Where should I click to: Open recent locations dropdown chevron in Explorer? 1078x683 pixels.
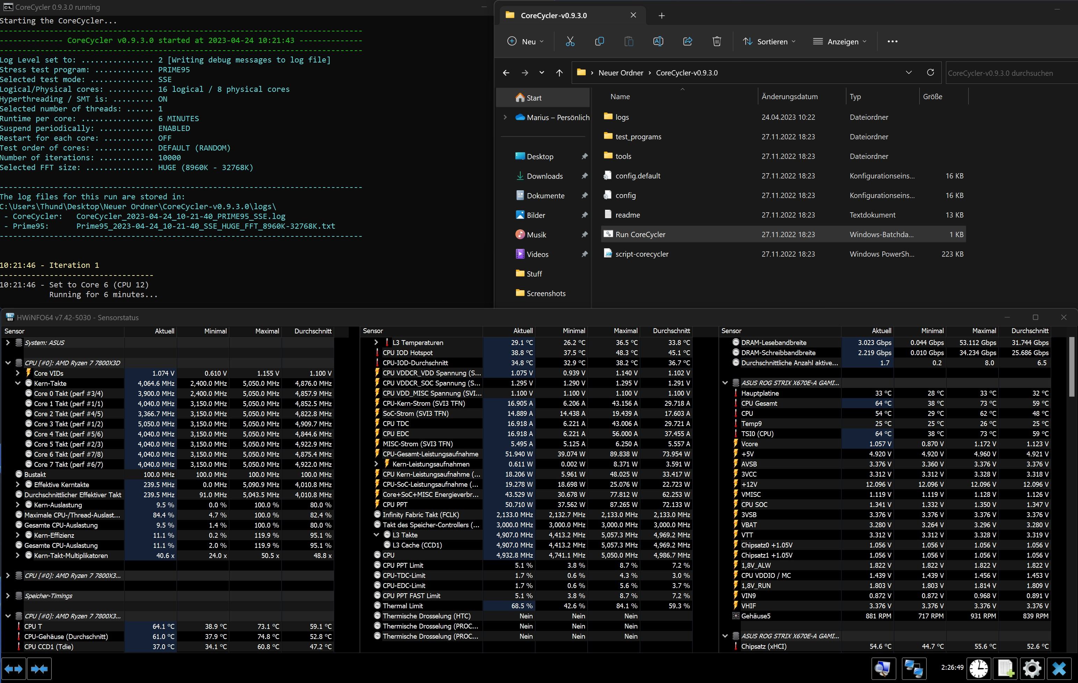pos(542,73)
